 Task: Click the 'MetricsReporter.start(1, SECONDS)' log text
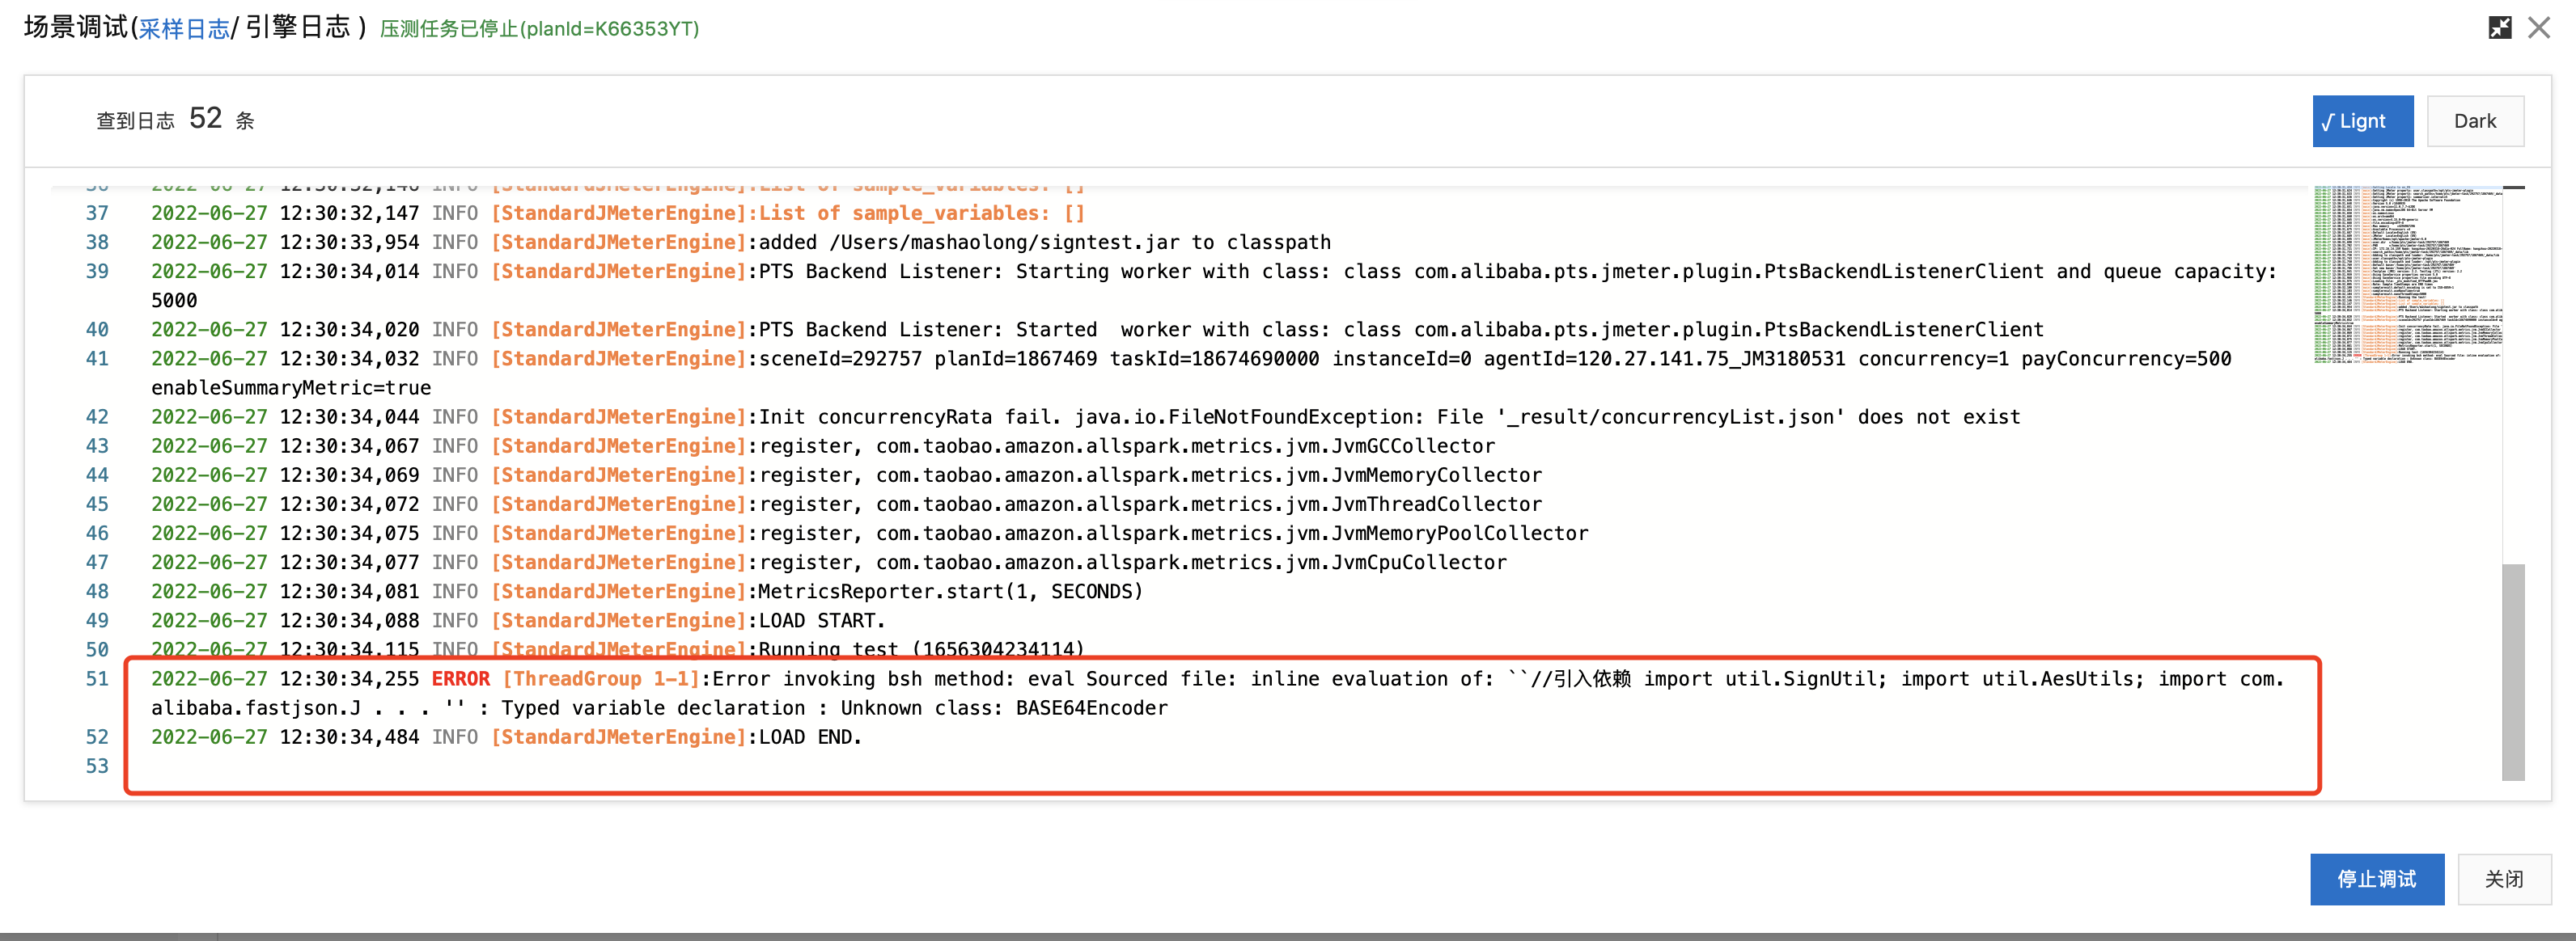tap(950, 592)
